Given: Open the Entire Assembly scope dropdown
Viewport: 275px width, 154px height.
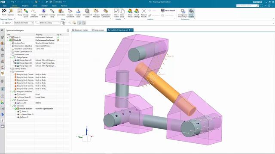Looking at the screenshot, I should (x=50, y=23).
